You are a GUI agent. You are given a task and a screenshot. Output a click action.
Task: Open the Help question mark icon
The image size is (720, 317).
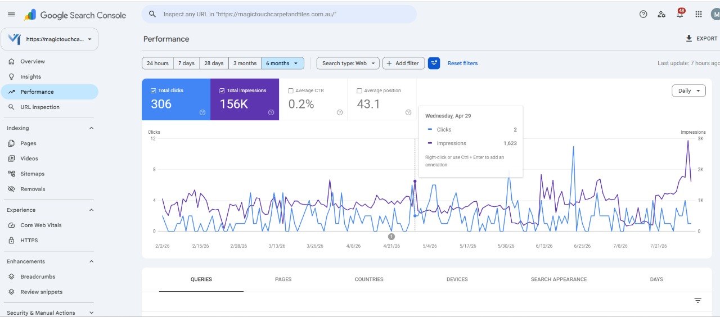click(x=643, y=15)
